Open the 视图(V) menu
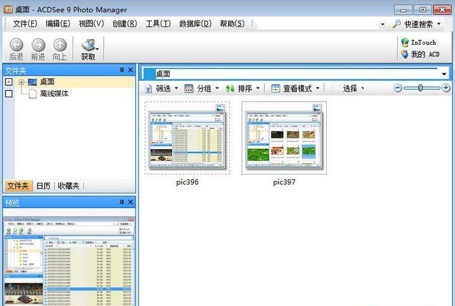 click(x=91, y=24)
